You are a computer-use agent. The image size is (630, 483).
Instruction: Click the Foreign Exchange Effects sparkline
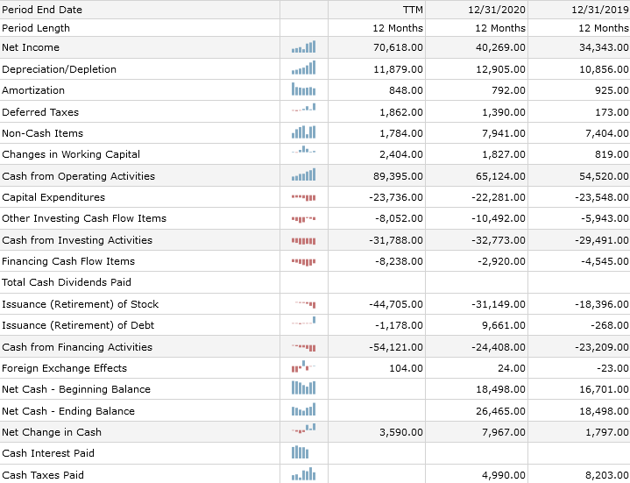click(x=303, y=368)
